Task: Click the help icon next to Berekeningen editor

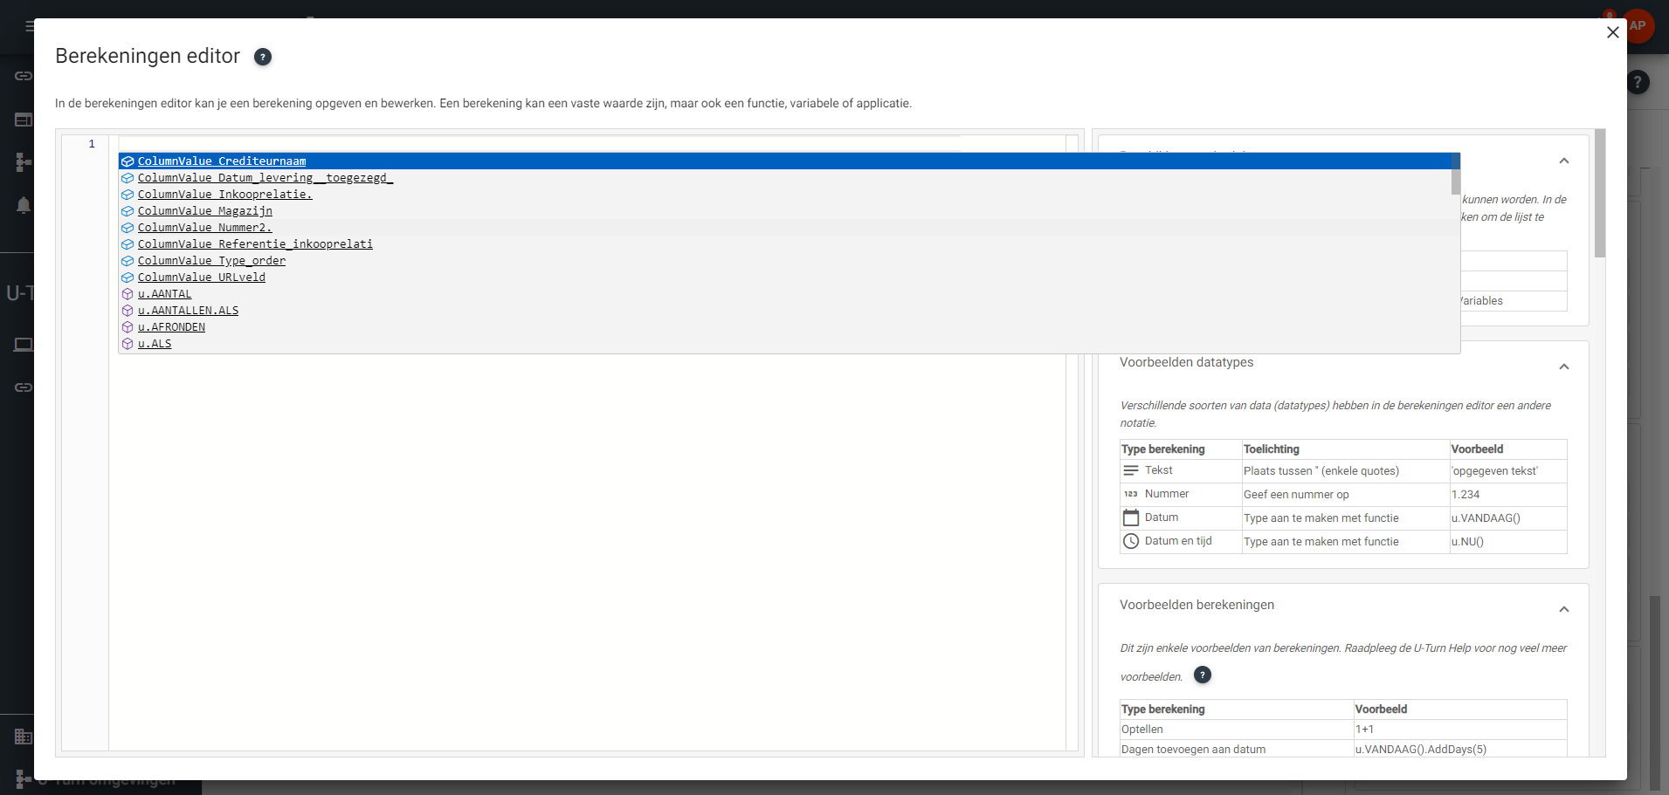Action: tap(263, 57)
